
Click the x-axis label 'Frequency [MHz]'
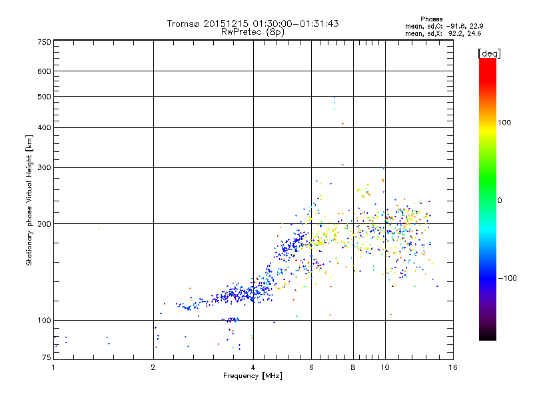(253, 376)
